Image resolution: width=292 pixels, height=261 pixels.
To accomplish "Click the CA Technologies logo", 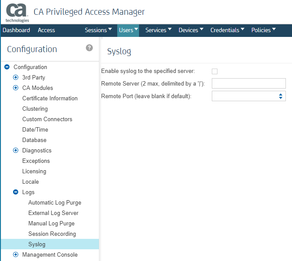I will (x=17, y=13).
